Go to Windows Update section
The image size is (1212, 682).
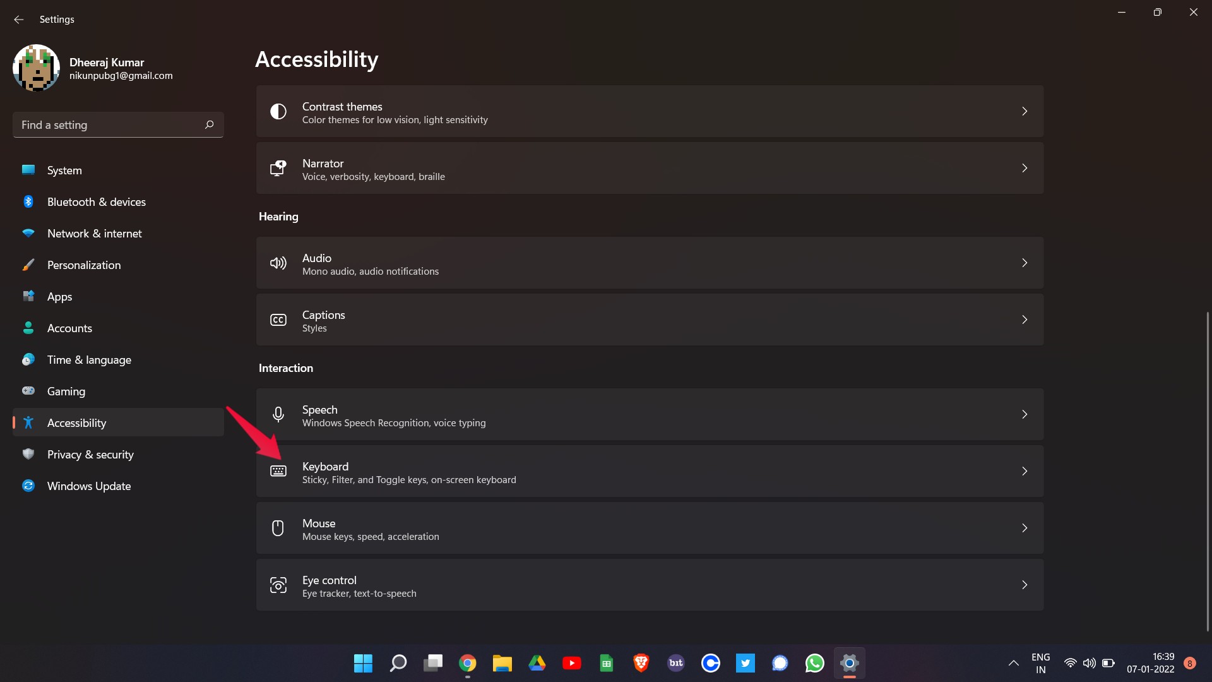[x=89, y=486]
